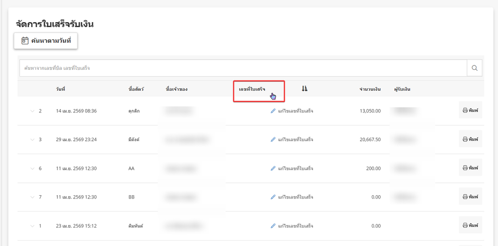
Task: Click pencil edit icon for BB row
Action: [273, 197]
